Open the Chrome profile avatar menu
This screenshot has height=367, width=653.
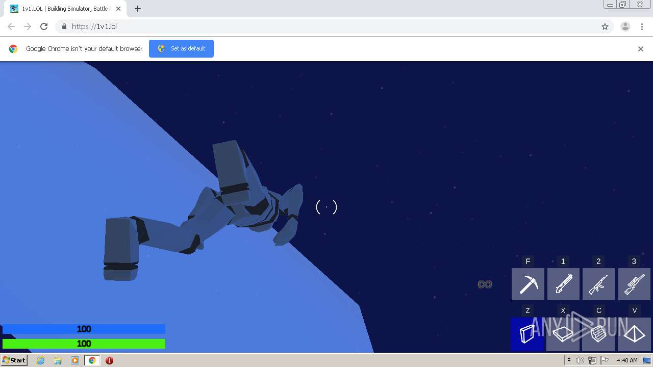tap(625, 27)
